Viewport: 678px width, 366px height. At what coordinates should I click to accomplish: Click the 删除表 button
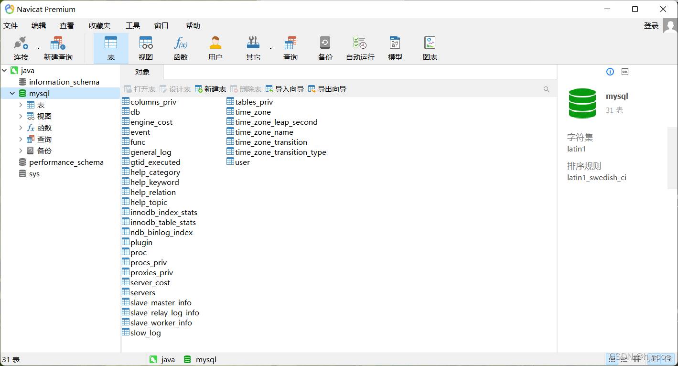click(x=246, y=89)
